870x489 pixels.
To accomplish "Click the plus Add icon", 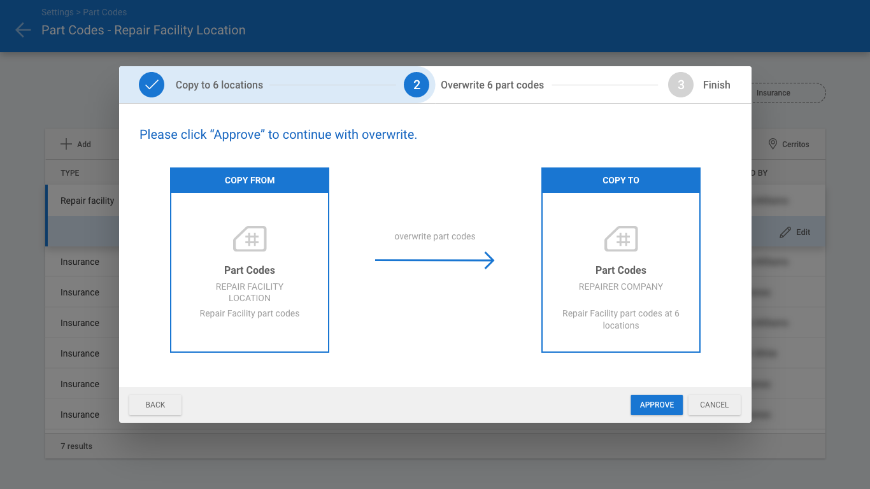I will pyautogui.click(x=66, y=144).
